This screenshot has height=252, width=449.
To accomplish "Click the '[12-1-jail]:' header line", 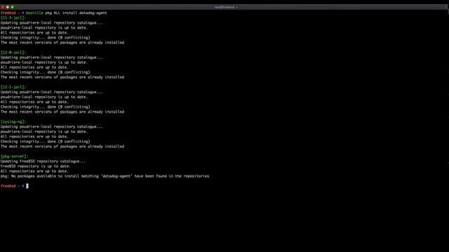I will (x=13, y=87).
